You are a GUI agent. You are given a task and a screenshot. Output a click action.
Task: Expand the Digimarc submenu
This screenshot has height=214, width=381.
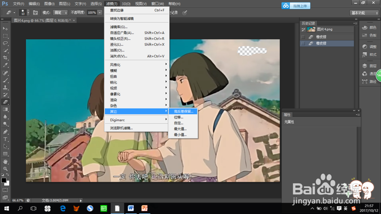point(136,120)
